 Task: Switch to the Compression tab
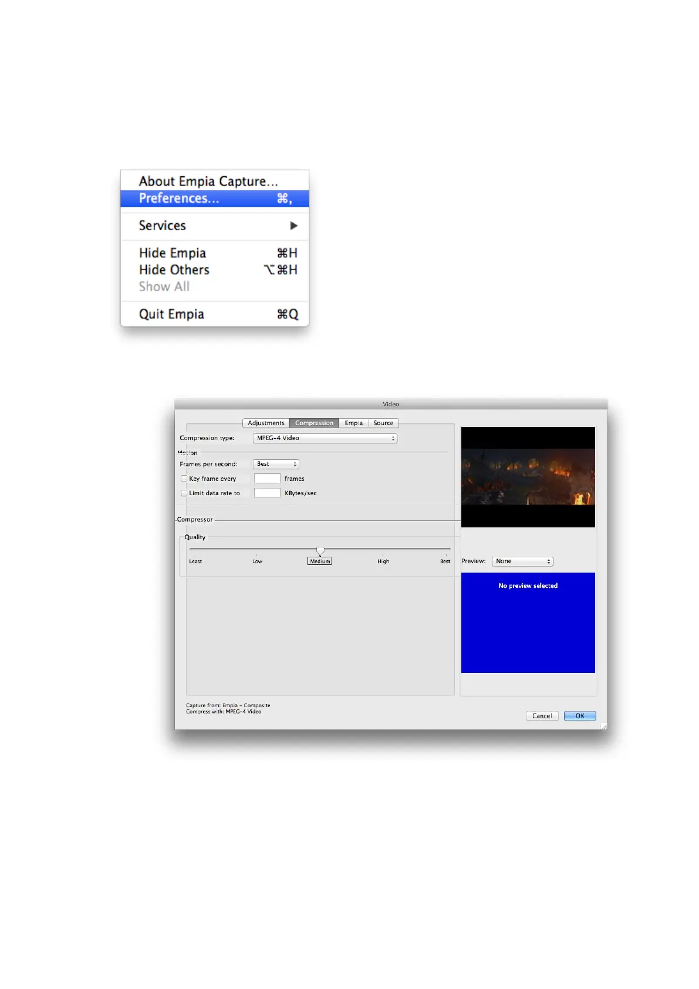pyautogui.click(x=314, y=423)
